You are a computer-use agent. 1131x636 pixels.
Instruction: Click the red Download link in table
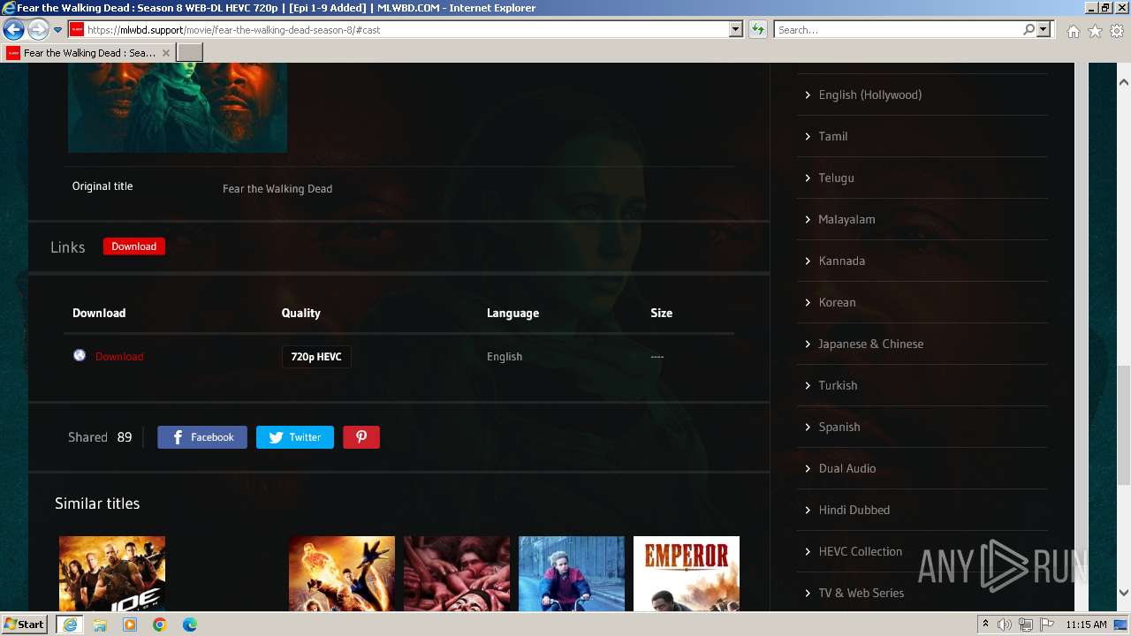click(119, 357)
